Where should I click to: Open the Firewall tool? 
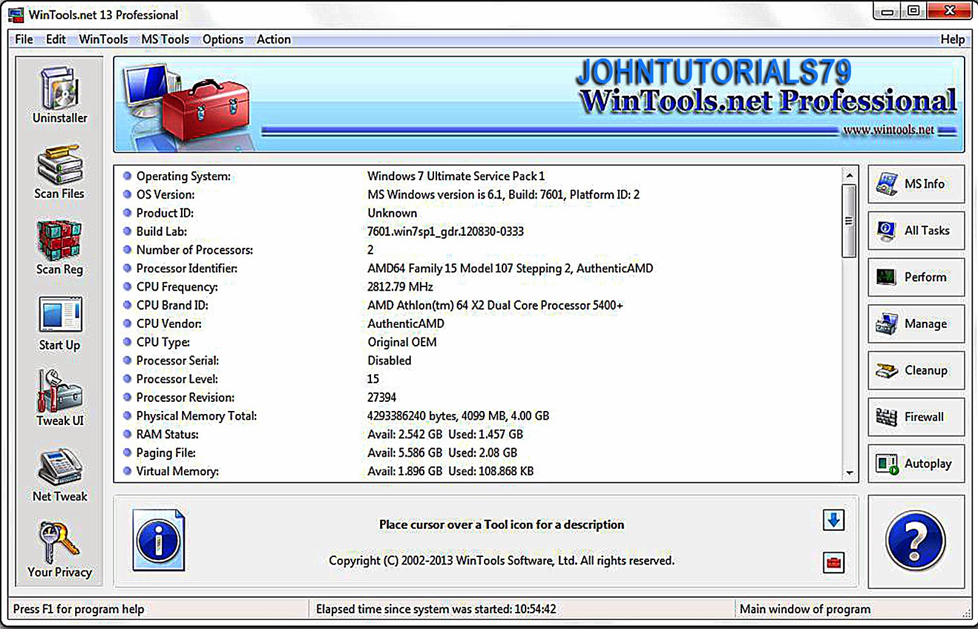[x=916, y=417]
